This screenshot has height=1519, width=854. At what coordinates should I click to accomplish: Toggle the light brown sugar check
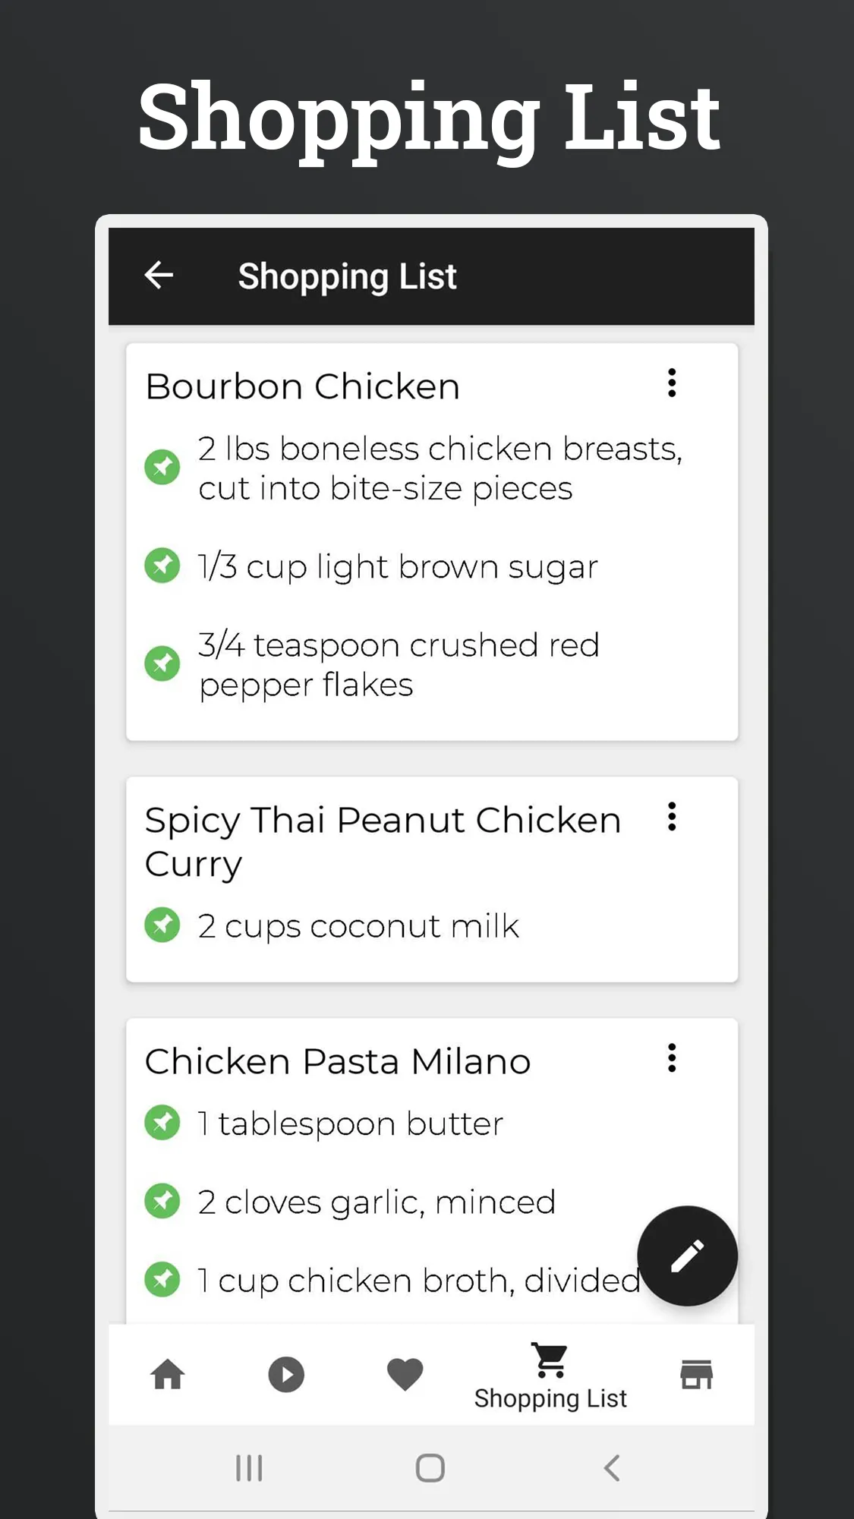point(162,566)
